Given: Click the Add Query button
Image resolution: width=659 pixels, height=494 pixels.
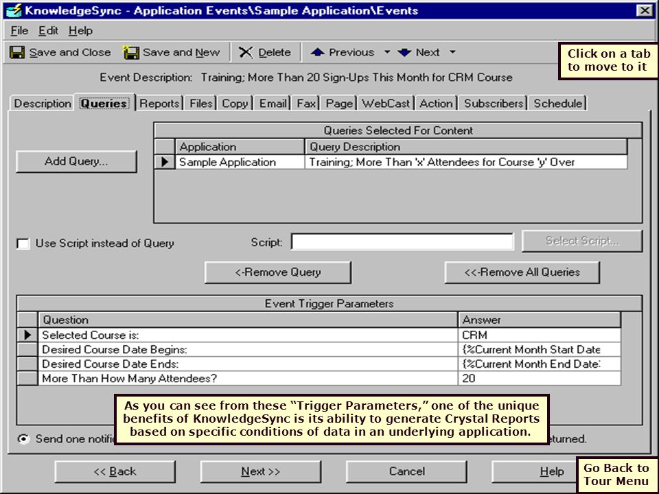Looking at the screenshot, I should point(76,162).
